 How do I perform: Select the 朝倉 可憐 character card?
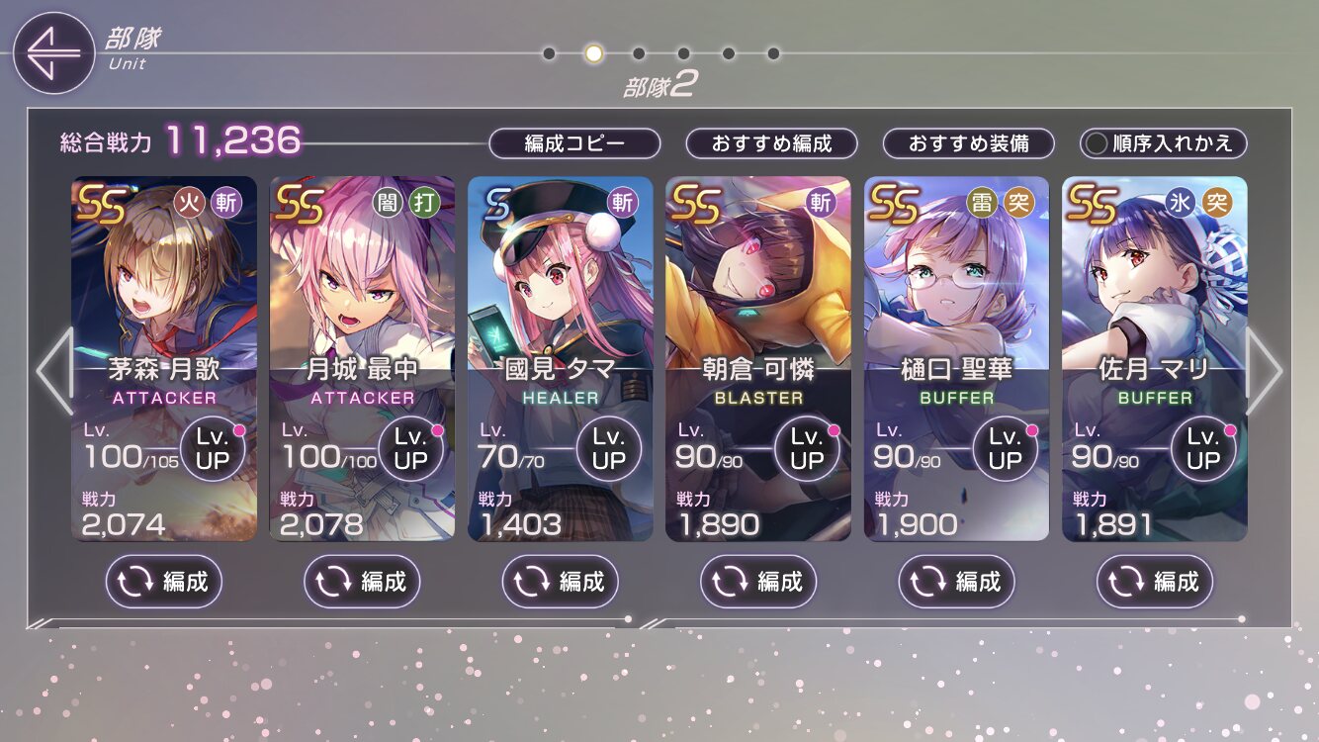coord(758,359)
